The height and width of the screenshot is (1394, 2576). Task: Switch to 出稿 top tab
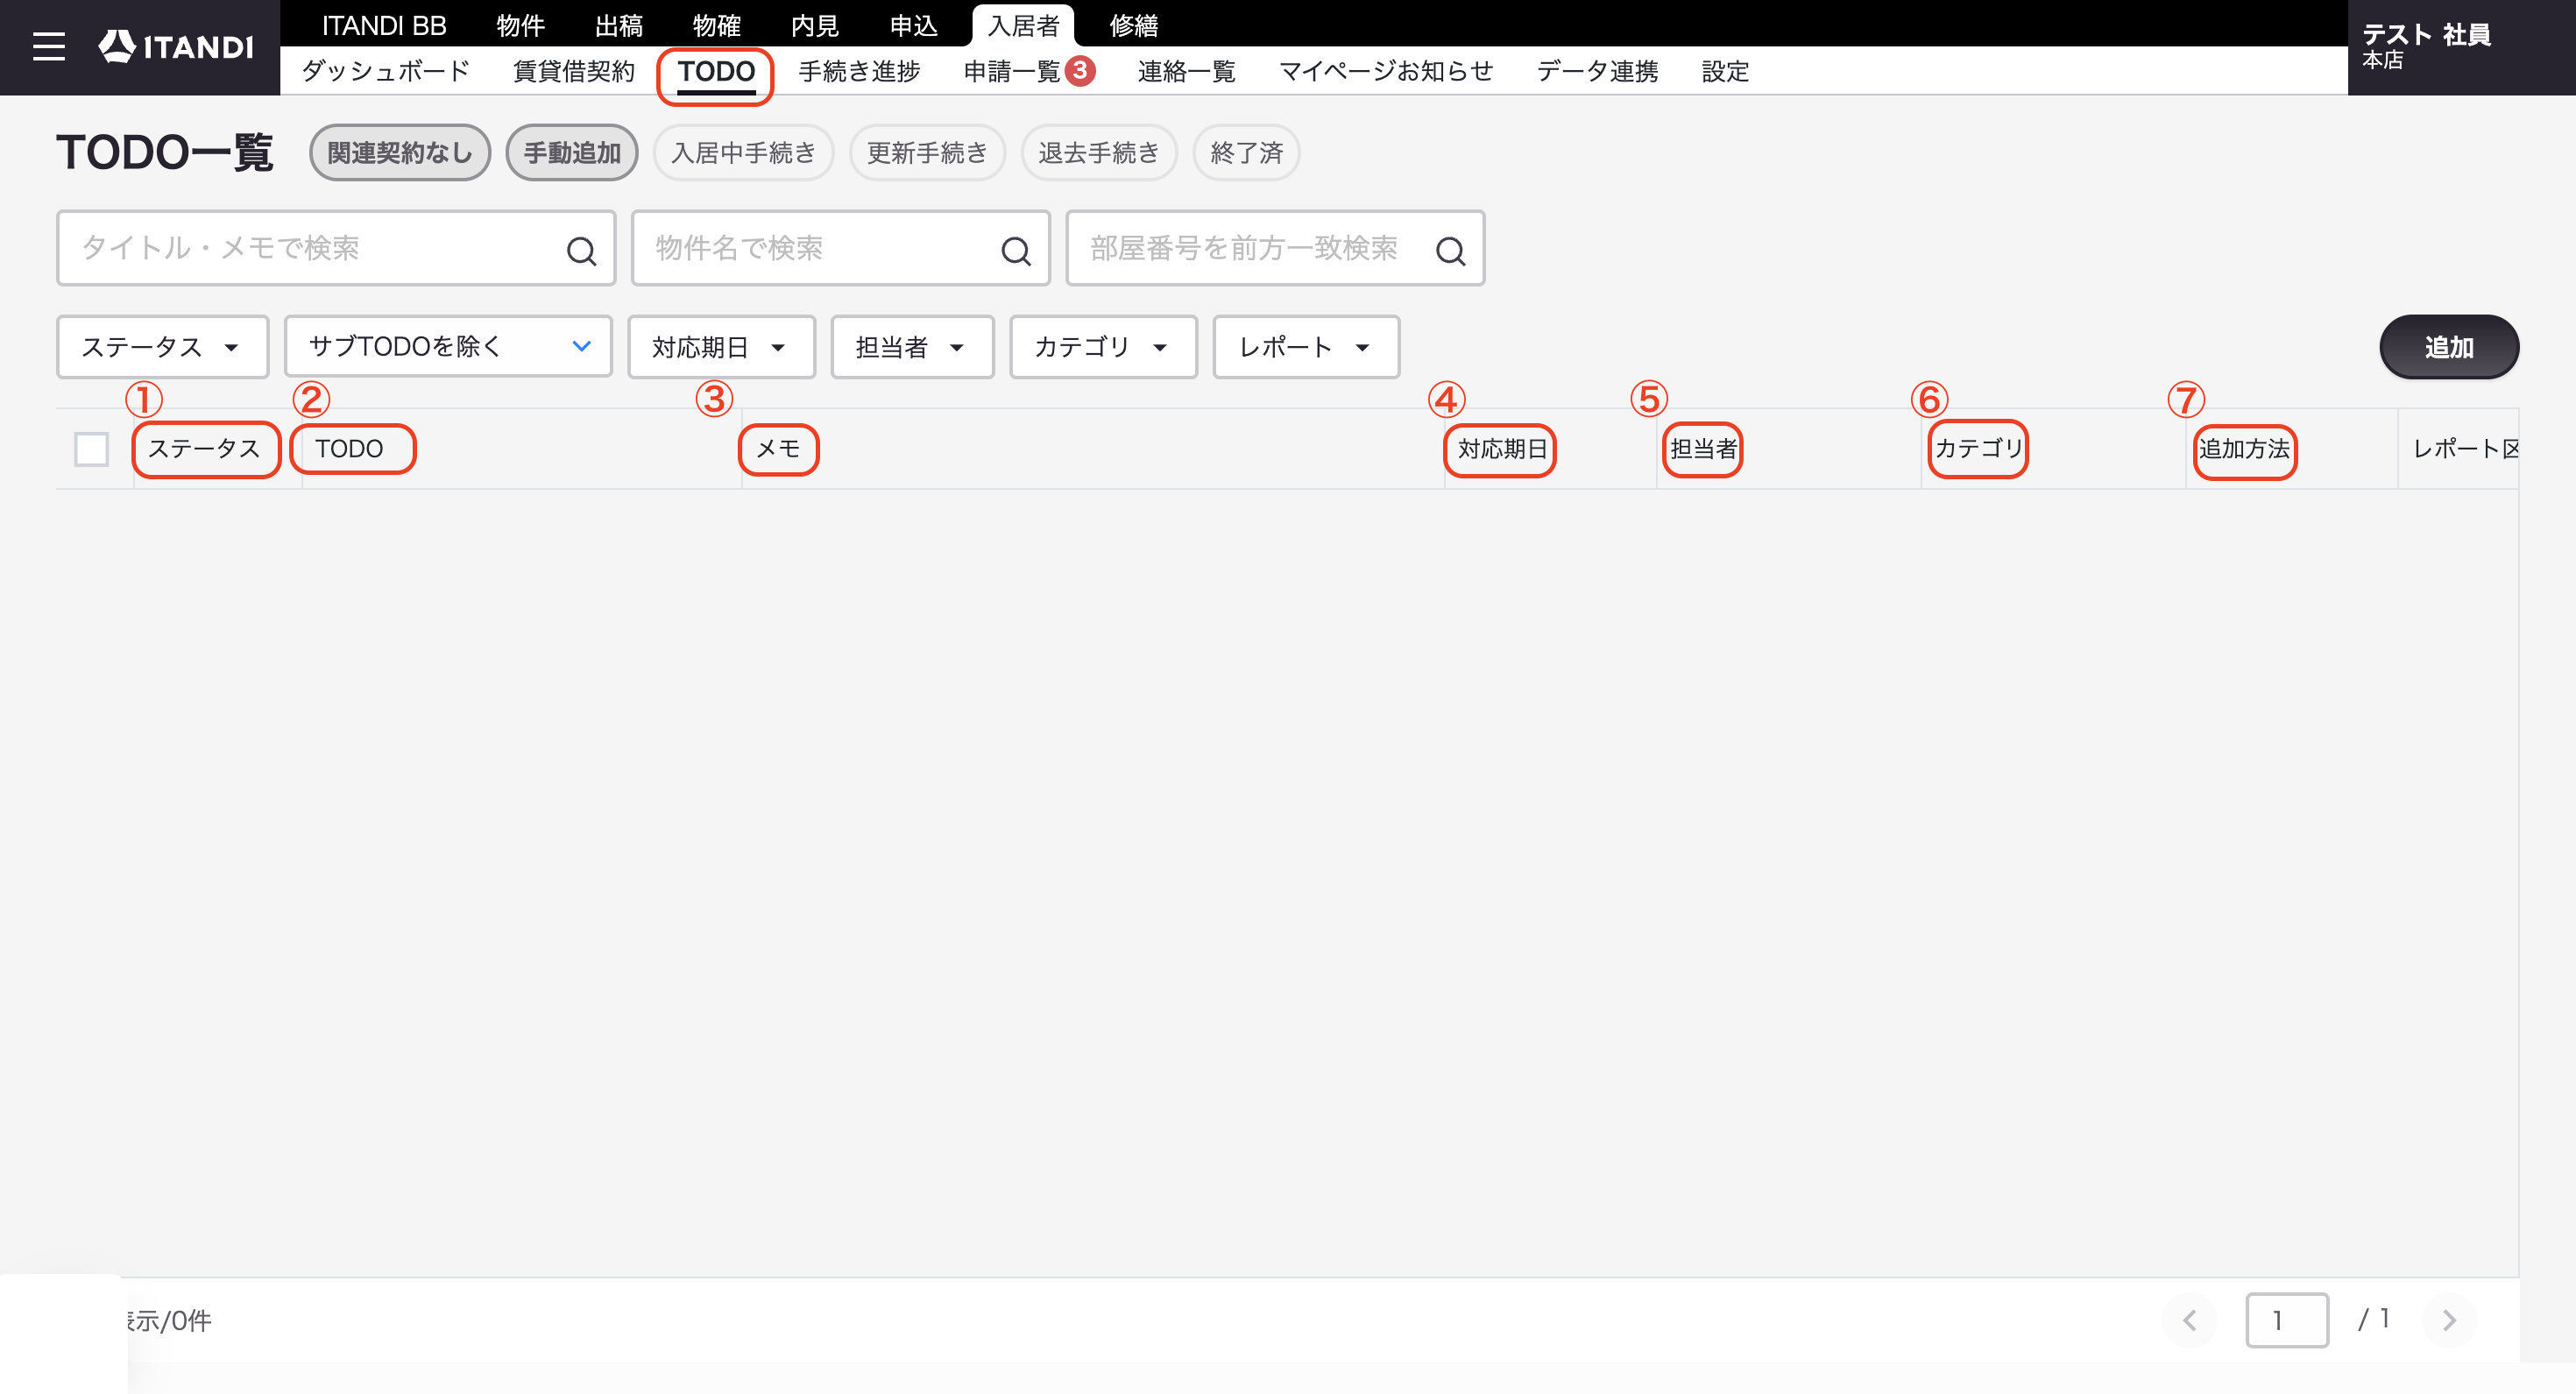tap(619, 25)
